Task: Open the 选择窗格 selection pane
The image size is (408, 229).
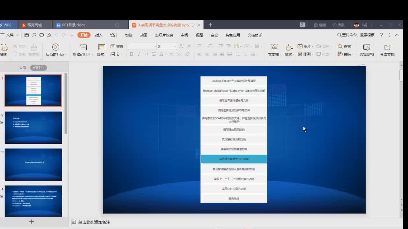Action: [x=367, y=50]
